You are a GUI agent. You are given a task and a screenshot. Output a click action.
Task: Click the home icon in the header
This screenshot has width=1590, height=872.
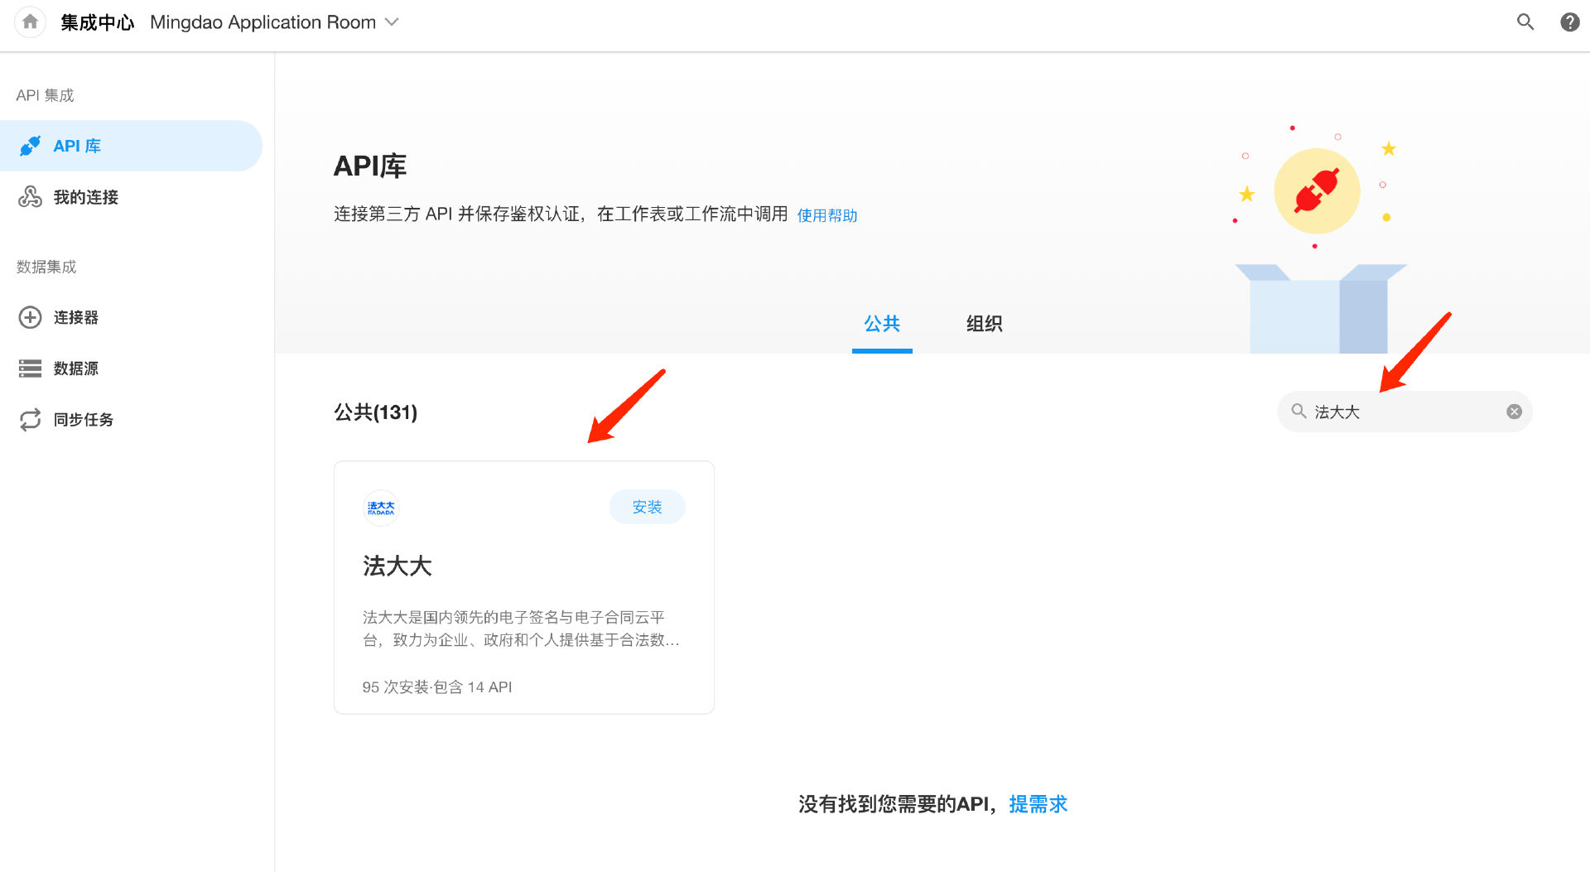(31, 22)
